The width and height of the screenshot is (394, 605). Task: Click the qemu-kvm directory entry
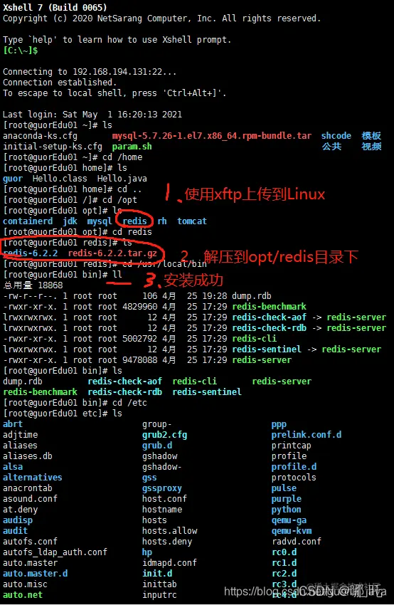point(292,531)
